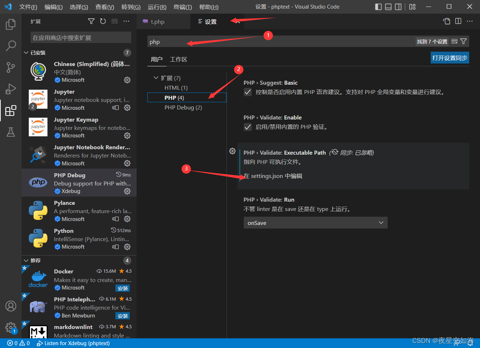
Task: Collapse the installed extensions section
Action: pyautogui.click(x=26, y=53)
